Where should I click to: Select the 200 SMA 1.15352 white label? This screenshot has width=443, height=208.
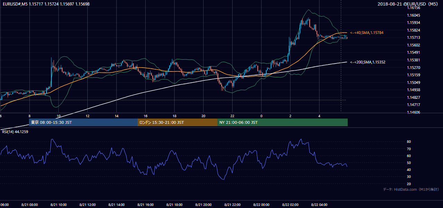click(x=368, y=62)
